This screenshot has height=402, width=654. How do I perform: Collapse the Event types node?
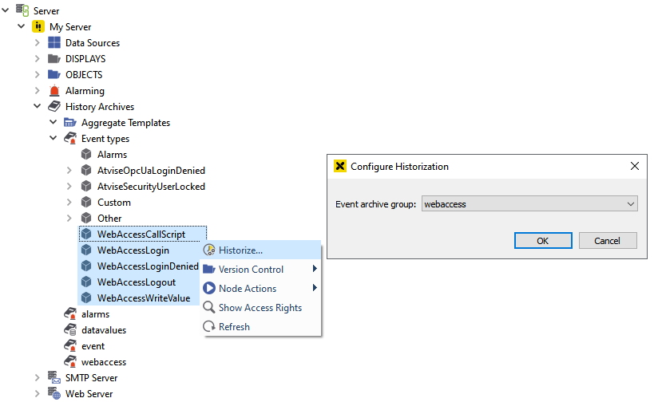53,138
